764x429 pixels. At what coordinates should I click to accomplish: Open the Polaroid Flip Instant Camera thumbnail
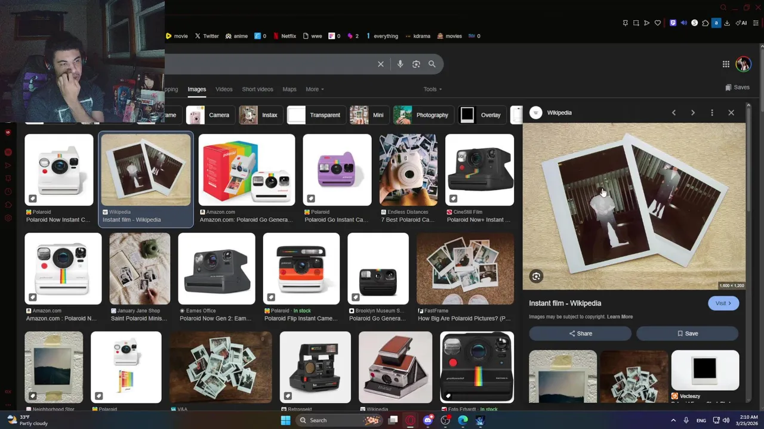point(301,269)
